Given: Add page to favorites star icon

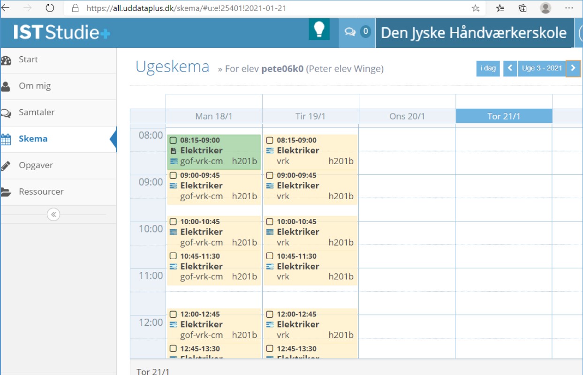Looking at the screenshot, I should (x=476, y=8).
